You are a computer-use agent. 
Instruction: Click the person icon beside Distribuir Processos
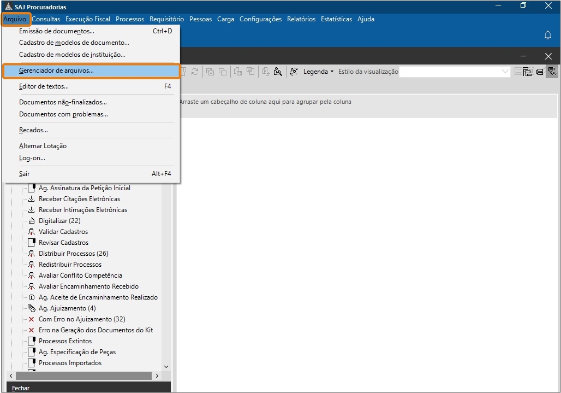click(x=32, y=254)
